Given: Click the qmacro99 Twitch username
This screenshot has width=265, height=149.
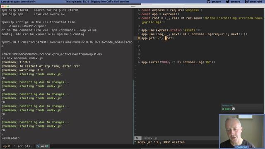Looking at the screenshot, I should click(256, 2).
